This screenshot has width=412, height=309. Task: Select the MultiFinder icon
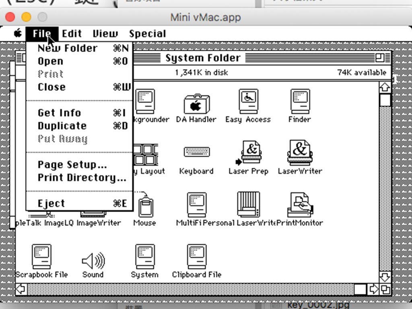197,205
